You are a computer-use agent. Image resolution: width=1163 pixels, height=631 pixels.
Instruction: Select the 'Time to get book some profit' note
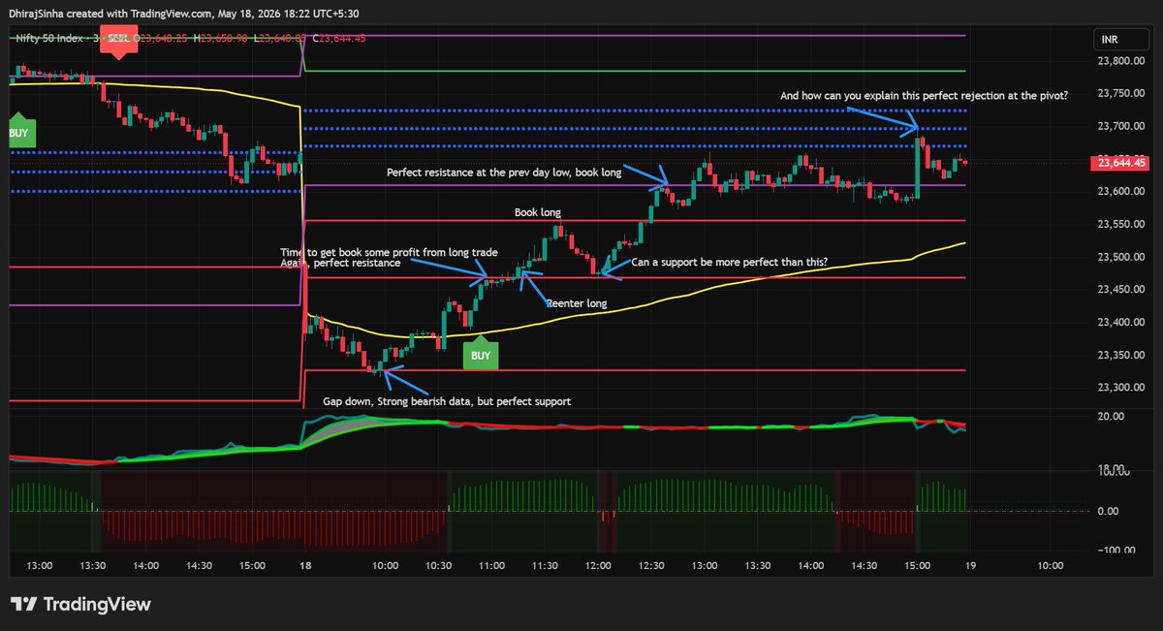click(389, 252)
